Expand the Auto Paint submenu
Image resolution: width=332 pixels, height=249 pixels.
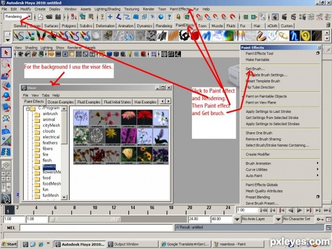[281, 175]
